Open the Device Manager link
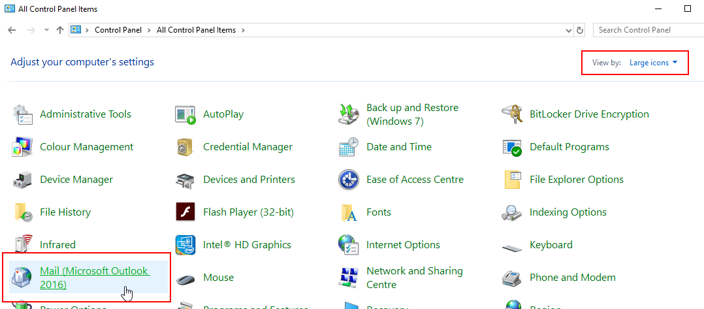The image size is (704, 309). click(76, 180)
